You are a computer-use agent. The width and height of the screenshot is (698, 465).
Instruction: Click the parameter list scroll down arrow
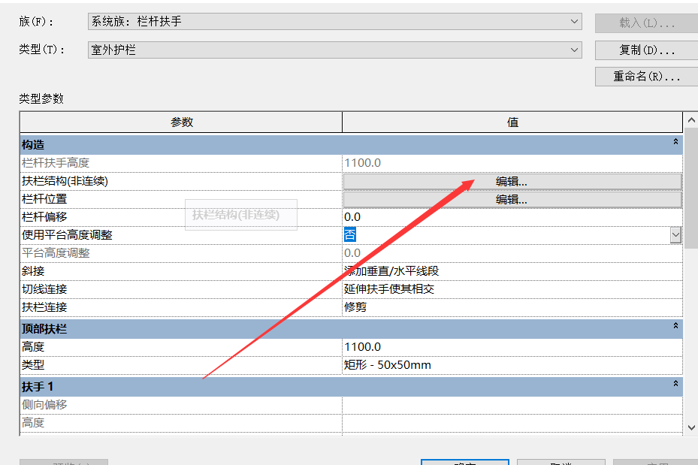pyautogui.click(x=691, y=427)
